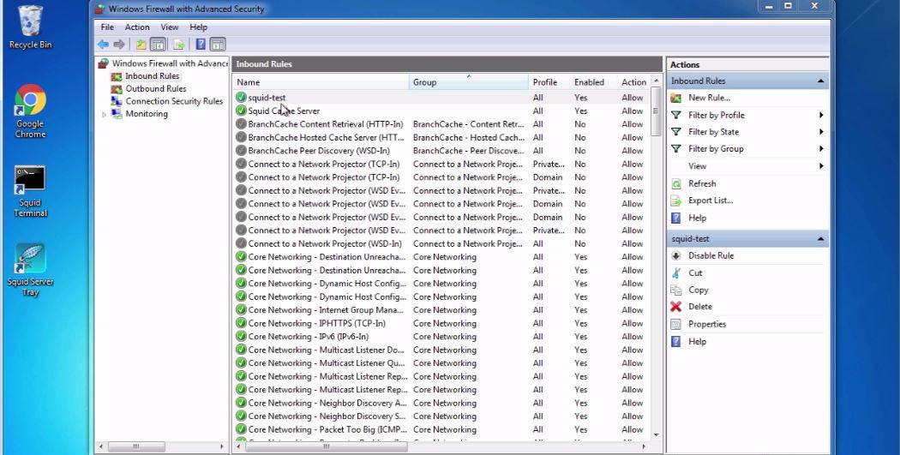Select Core Networking - Multicast Listener Do... rule
This screenshot has height=455, width=900.
click(x=442, y=350)
